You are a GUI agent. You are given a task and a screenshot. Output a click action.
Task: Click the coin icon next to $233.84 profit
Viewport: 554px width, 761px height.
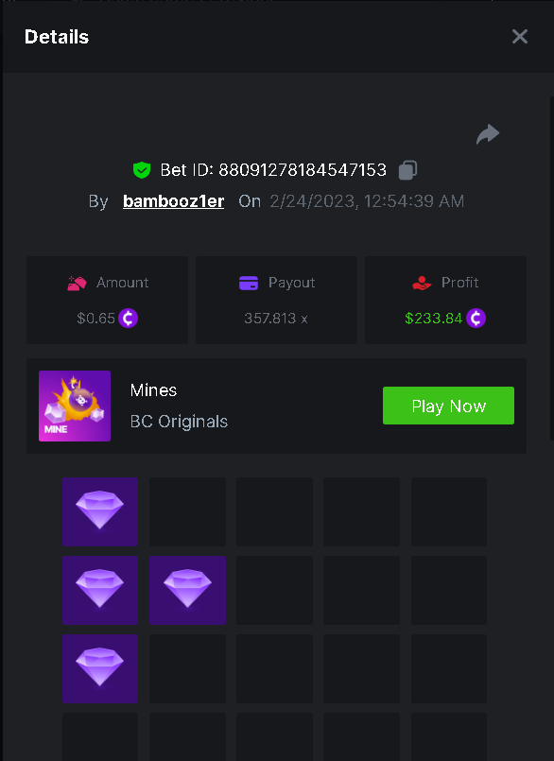point(476,319)
